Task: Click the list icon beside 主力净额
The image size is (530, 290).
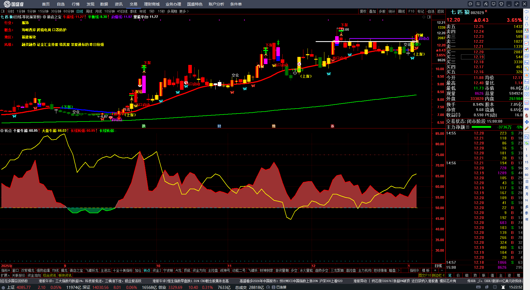Action: tap(467, 127)
